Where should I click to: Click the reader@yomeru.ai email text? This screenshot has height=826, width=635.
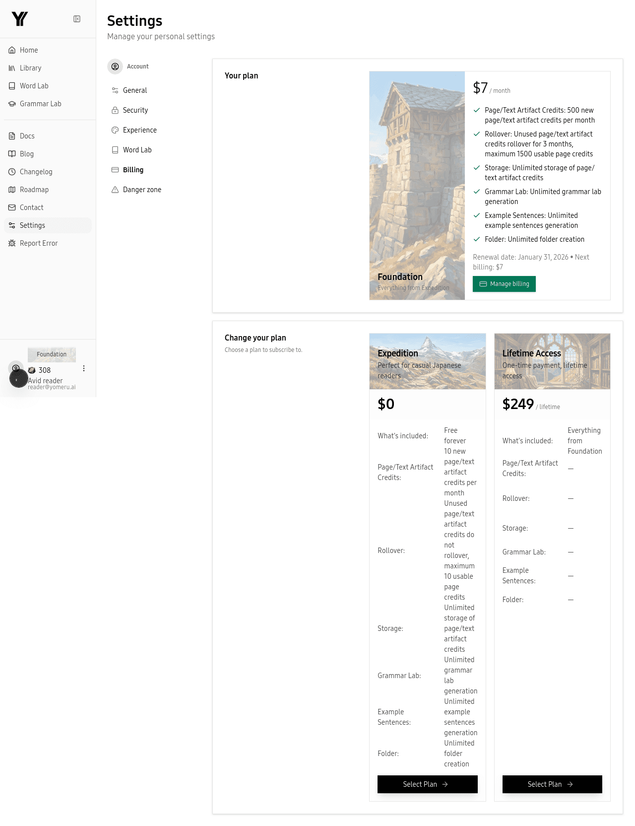click(52, 387)
